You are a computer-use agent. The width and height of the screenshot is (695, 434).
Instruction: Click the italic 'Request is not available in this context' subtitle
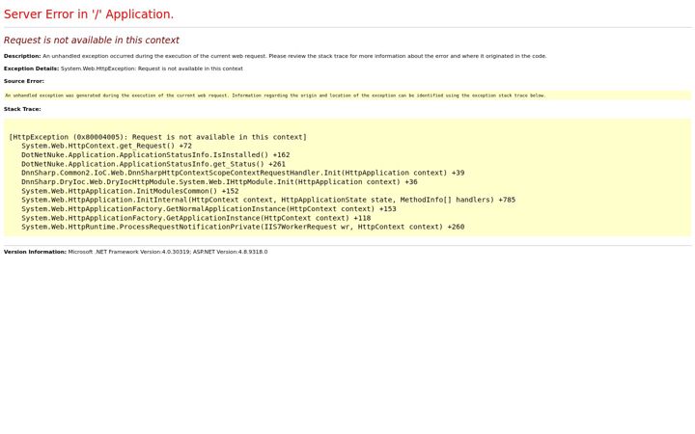click(92, 40)
